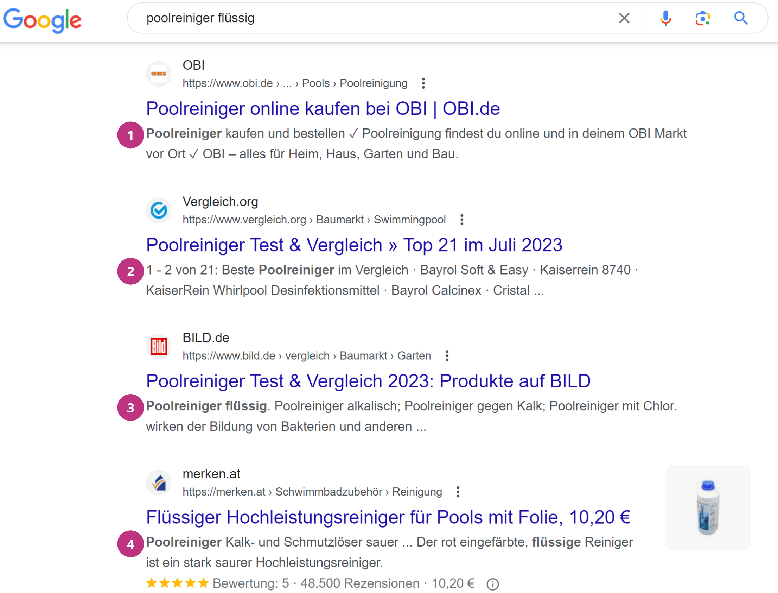Click snippet text 'Bayrol Soft & Easy'
778x593 pixels.
click(474, 270)
